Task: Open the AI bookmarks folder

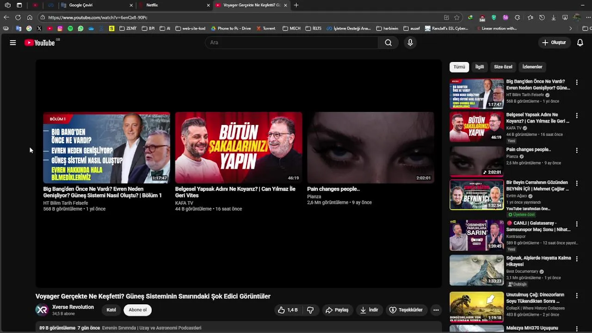Action: 165,28
